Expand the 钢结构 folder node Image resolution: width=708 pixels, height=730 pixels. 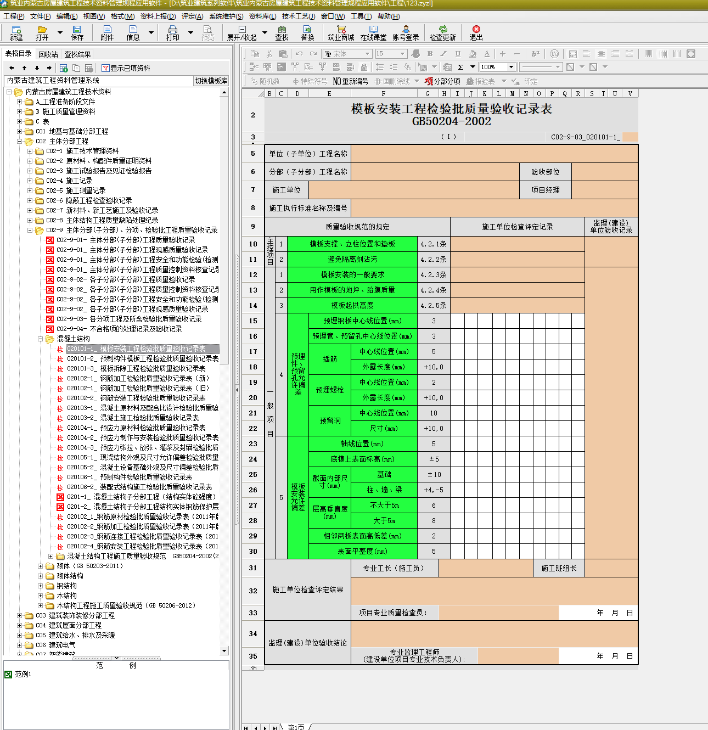[x=41, y=586]
